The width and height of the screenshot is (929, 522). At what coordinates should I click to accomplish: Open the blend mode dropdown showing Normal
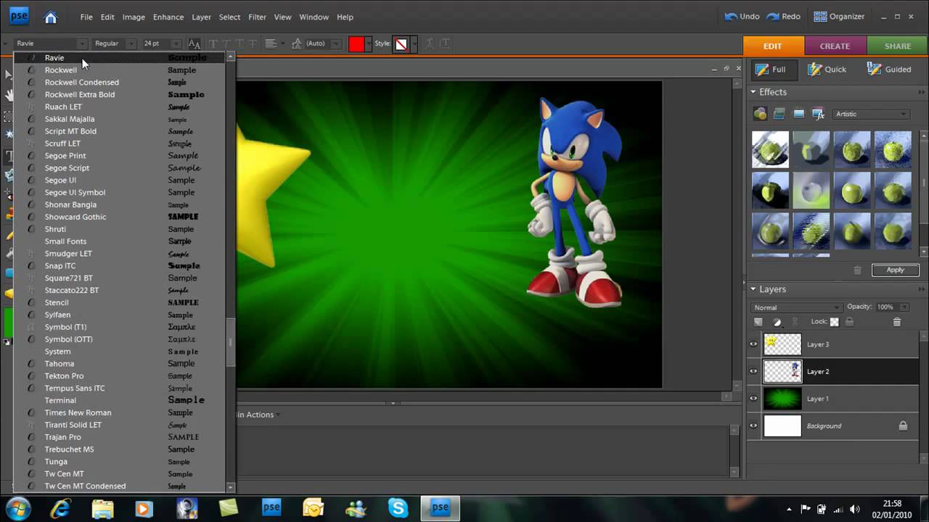797,307
